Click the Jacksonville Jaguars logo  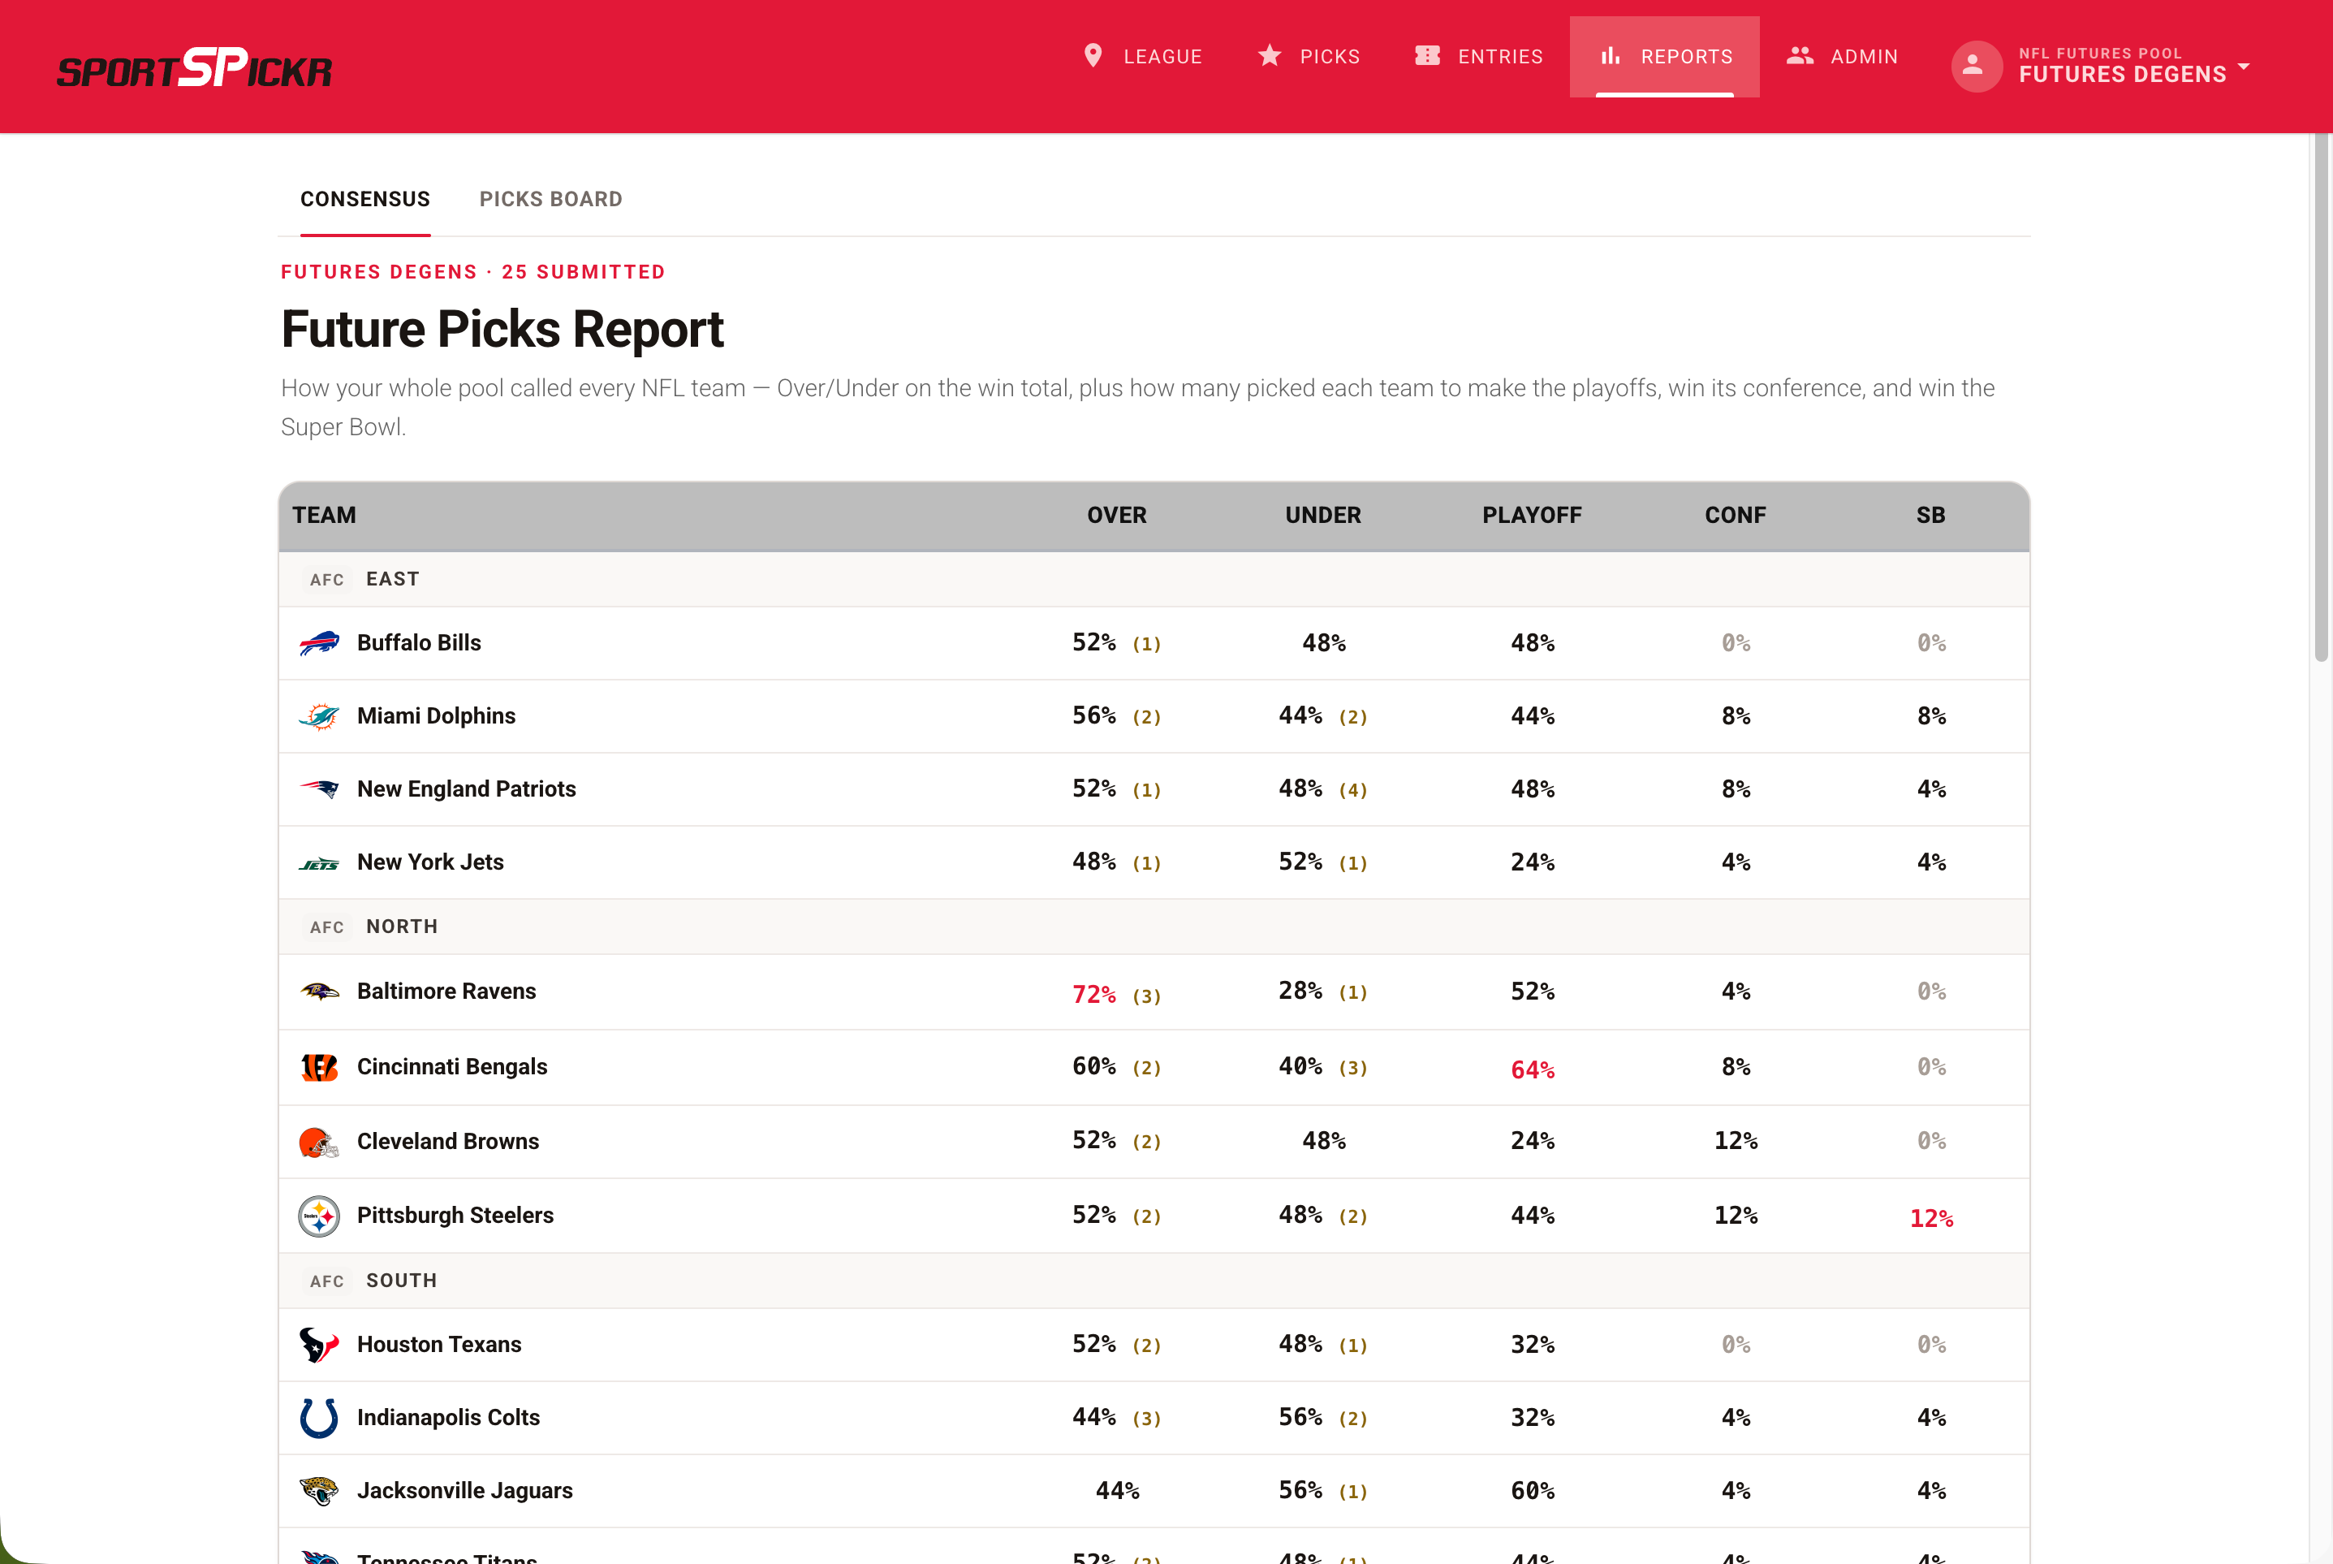click(x=319, y=1491)
